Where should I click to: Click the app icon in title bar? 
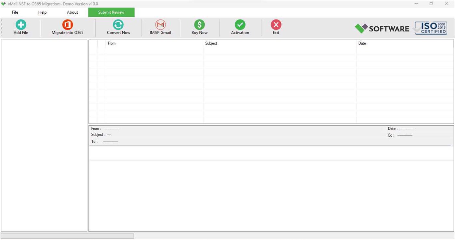(3, 4)
